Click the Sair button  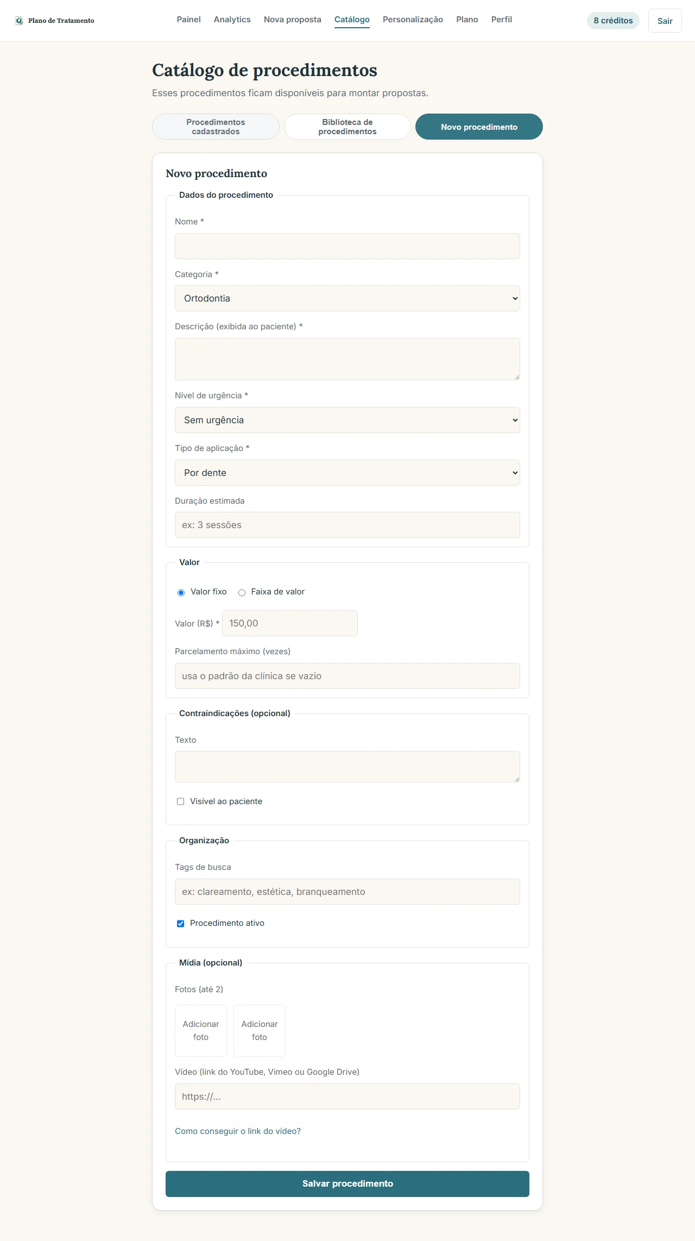point(665,21)
